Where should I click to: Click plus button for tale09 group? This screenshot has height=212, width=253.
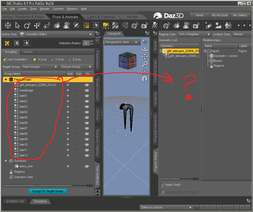[68, 139]
